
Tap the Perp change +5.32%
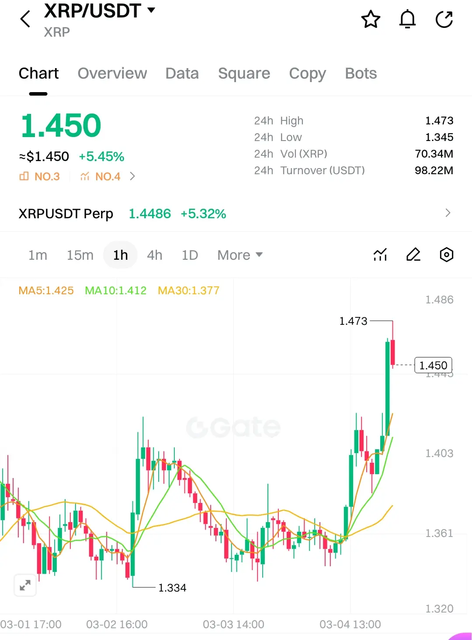203,213
